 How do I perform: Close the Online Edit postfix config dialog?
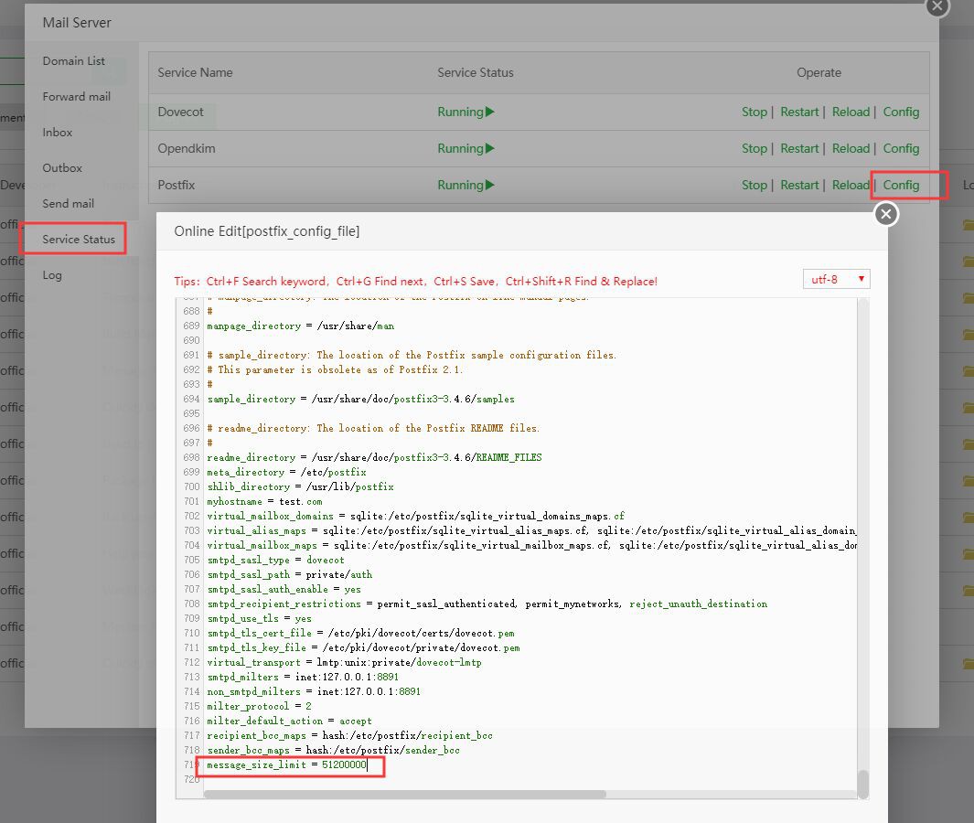(885, 214)
